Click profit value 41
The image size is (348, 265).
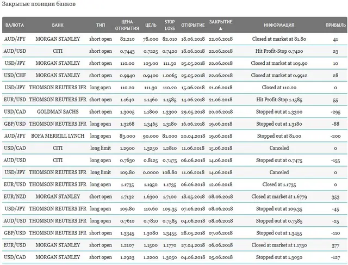pos(335,39)
